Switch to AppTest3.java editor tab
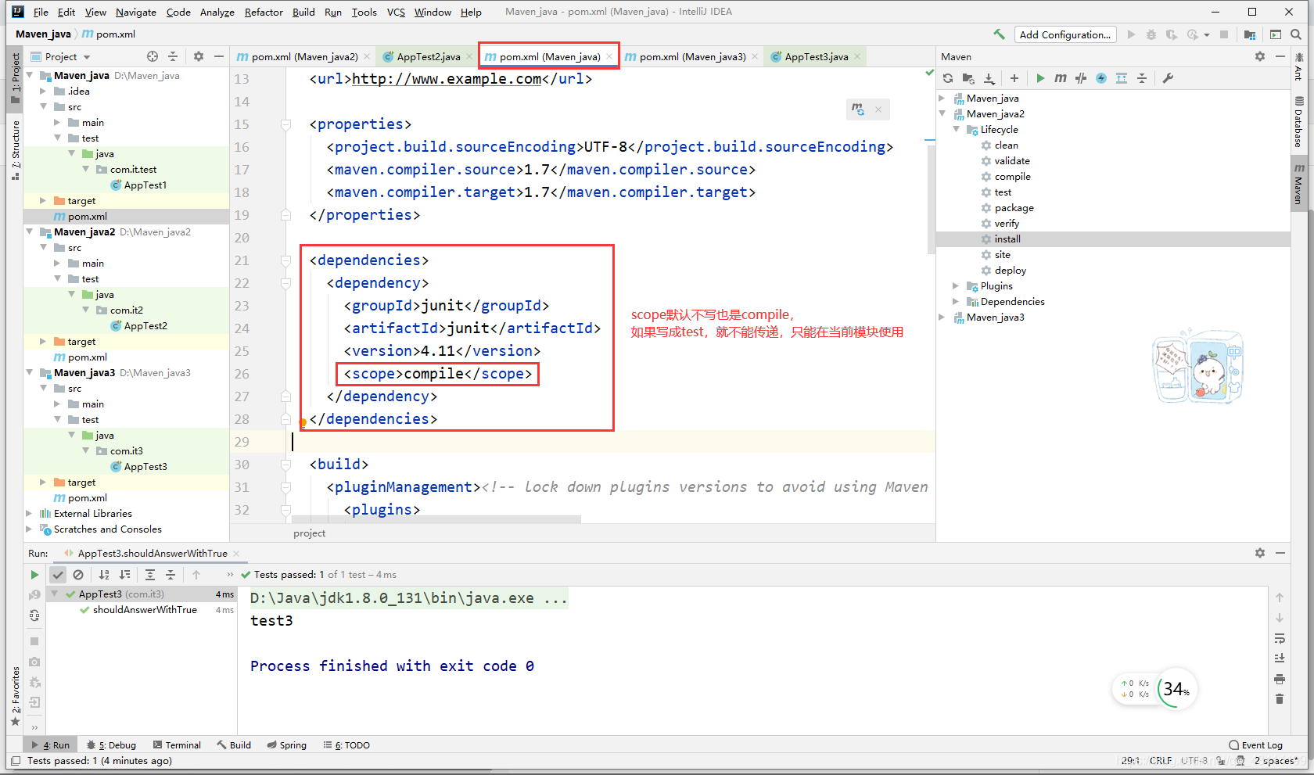The width and height of the screenshot is (1314, 775). [816, 56]
